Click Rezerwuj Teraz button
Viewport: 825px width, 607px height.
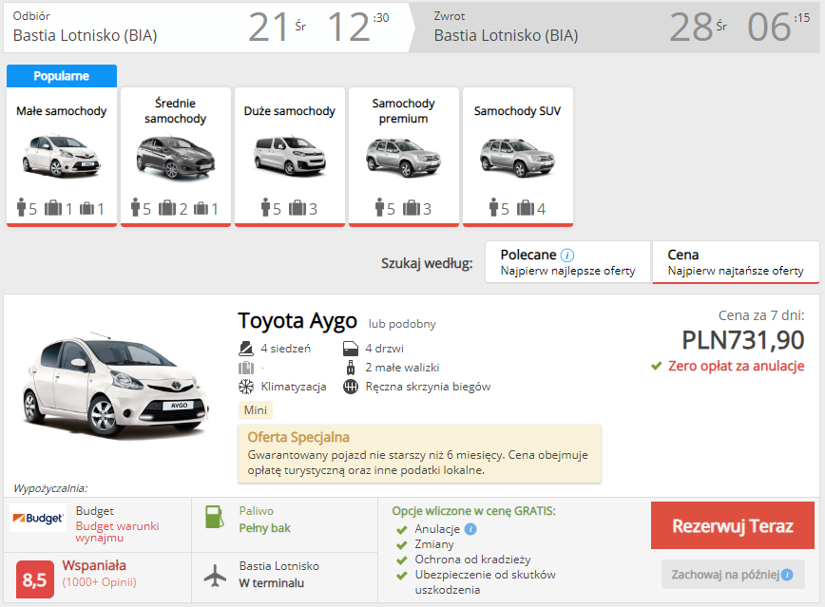pyautogui.click(x=733, y=525)
